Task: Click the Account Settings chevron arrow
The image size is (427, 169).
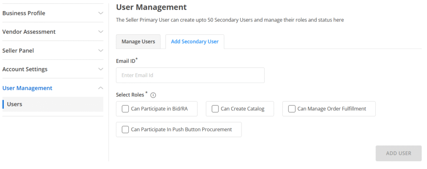Action: [x=100, y=69]
